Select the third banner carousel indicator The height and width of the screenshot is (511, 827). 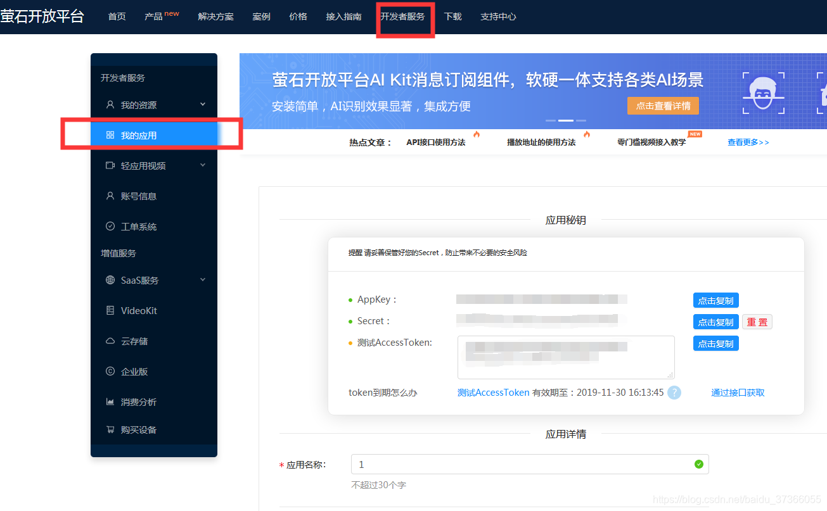pyautogui.click(x=581, y=120)
